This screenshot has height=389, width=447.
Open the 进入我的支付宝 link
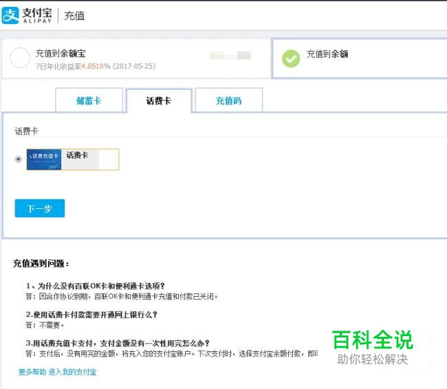pos(72,372)
